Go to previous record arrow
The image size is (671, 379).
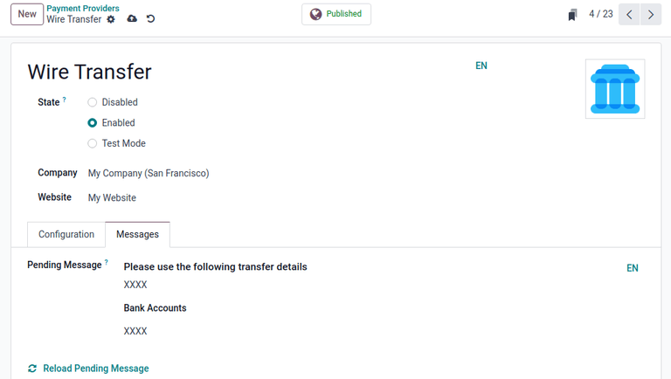(629, 15)
